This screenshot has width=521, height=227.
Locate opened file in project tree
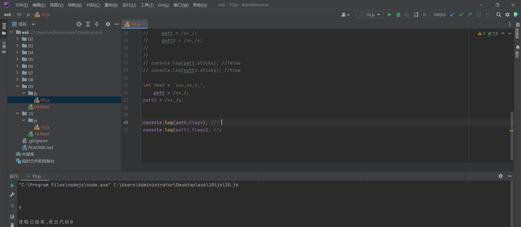(79, 24)
